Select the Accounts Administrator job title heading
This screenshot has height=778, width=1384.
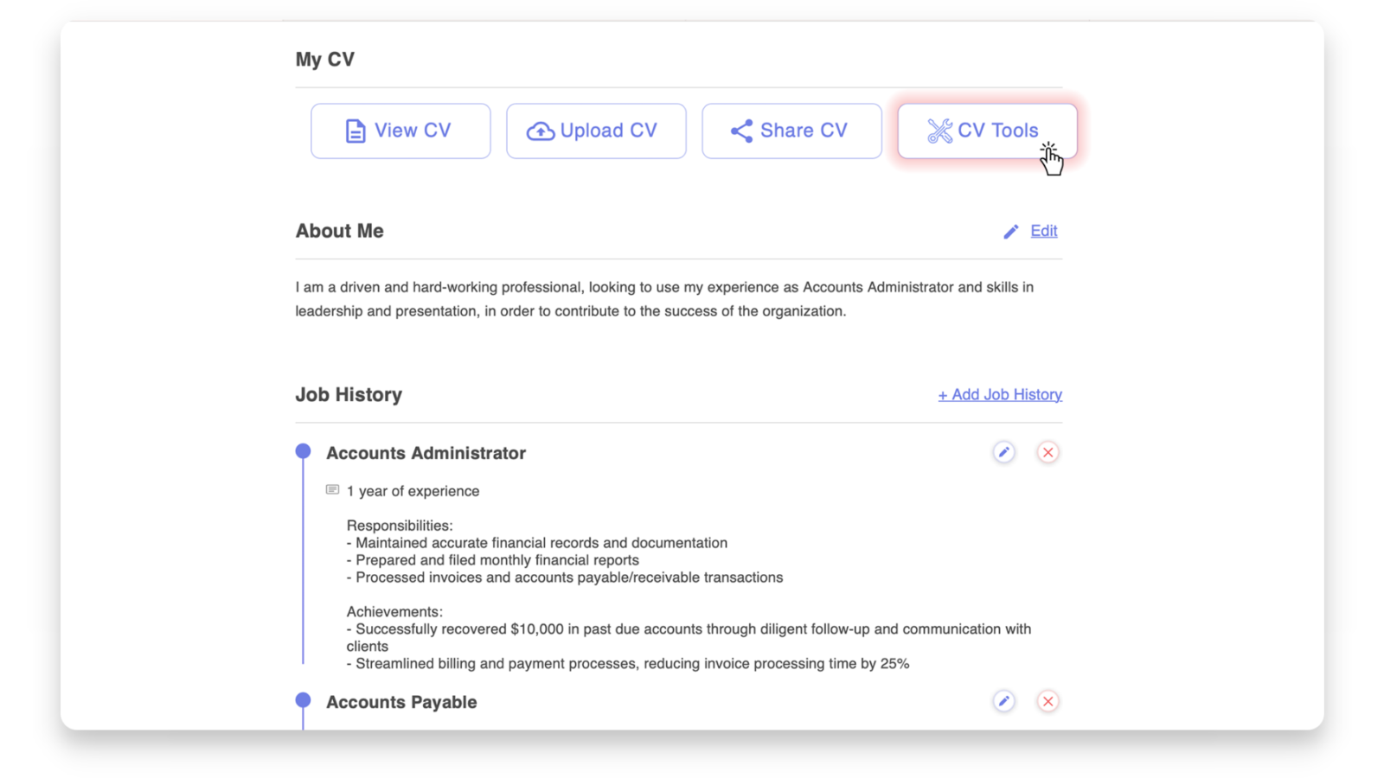(x=426, y=452)
